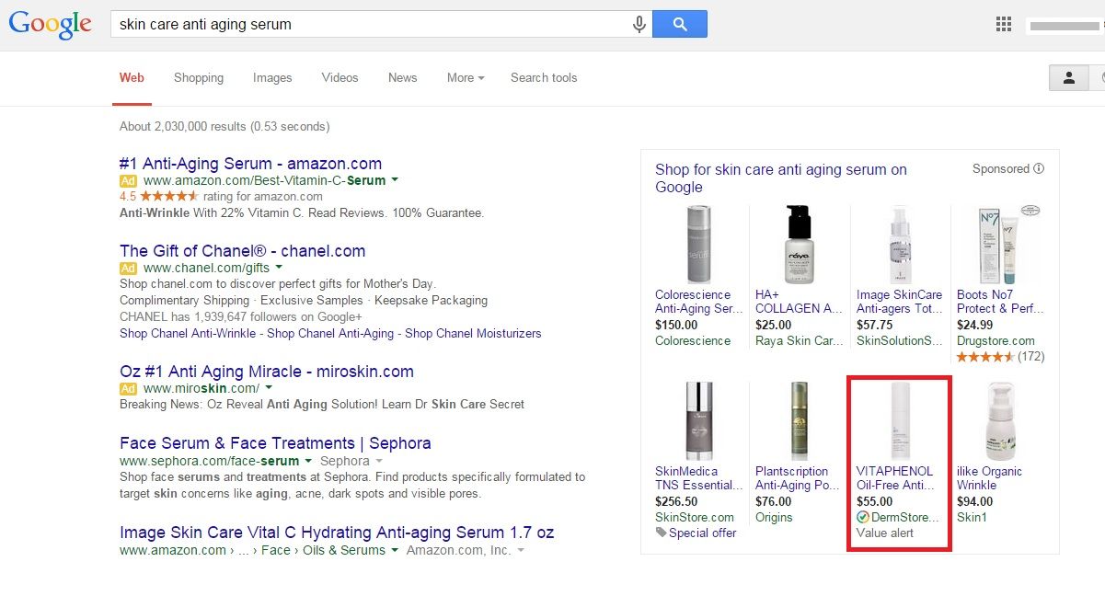Click the Colorescience serum product image
The height and width of the screenshot is (596, 1105).
pos(699,245)
